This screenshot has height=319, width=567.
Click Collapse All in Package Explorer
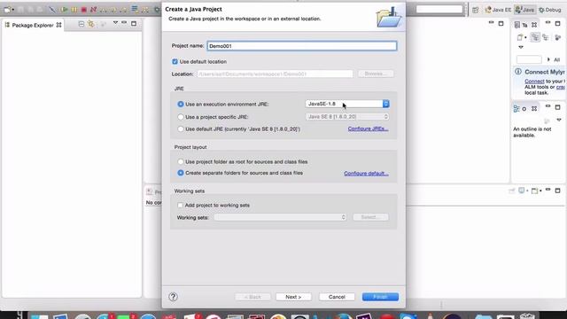pos(82,24)
